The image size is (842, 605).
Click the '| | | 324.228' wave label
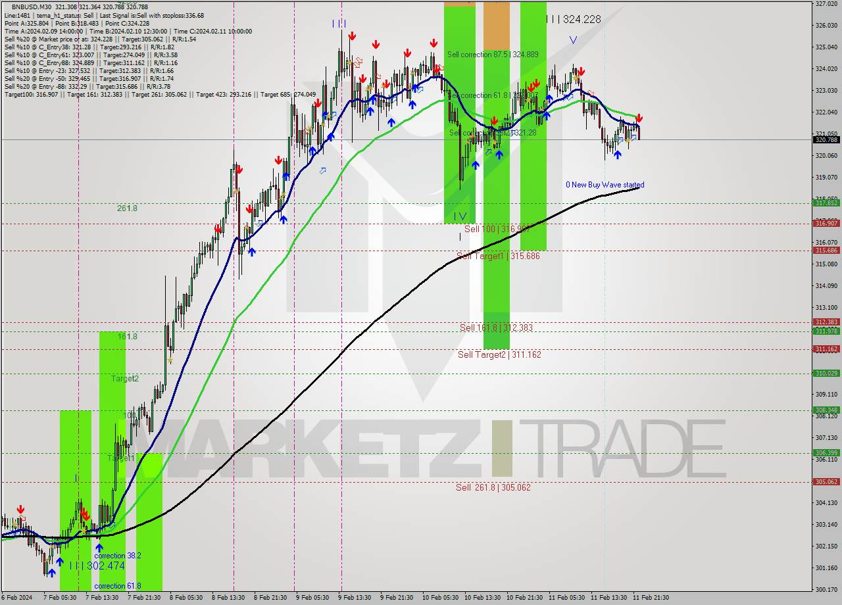pyautogui.click(x=574, y=19)
